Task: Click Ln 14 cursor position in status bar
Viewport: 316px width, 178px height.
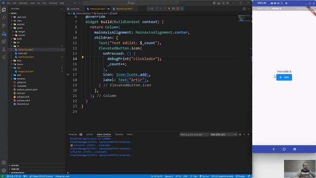Action: pos(157,177)
